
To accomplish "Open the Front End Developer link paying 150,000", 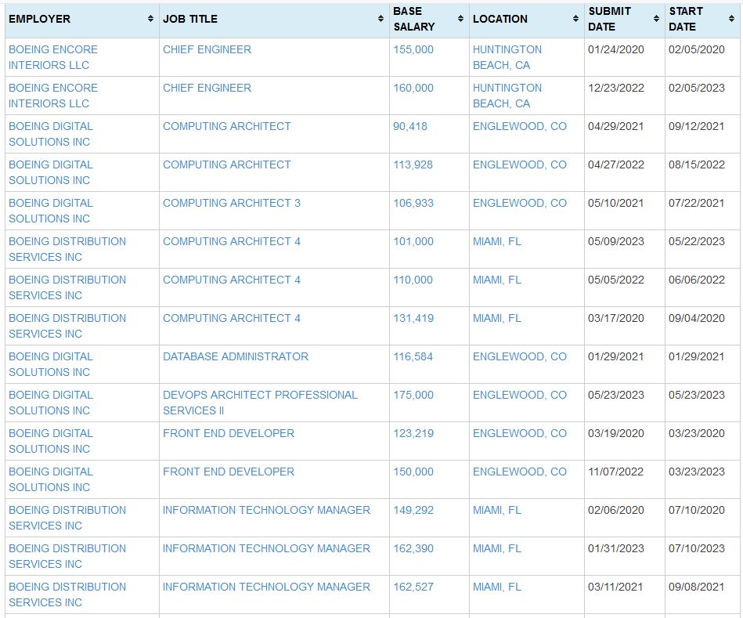I will (229, 472).
